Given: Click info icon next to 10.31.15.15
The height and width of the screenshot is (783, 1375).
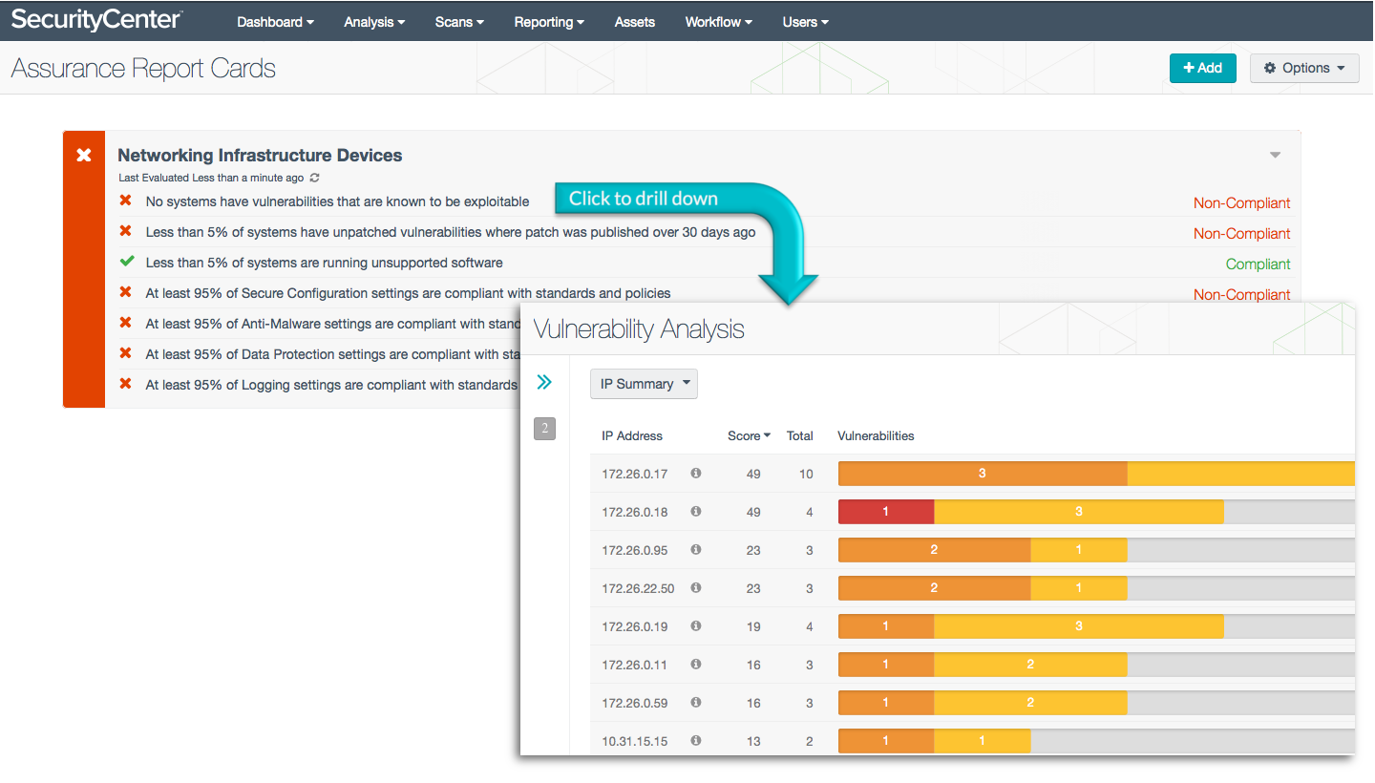Looking at the screenshot, I should coord(696,740).
